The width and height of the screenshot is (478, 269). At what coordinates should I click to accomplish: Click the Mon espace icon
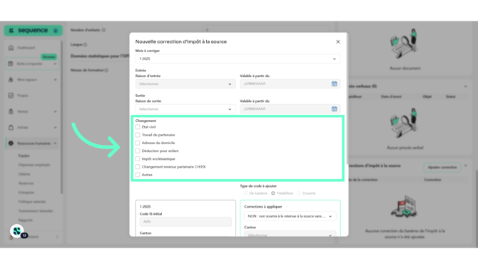pos(11,80)
